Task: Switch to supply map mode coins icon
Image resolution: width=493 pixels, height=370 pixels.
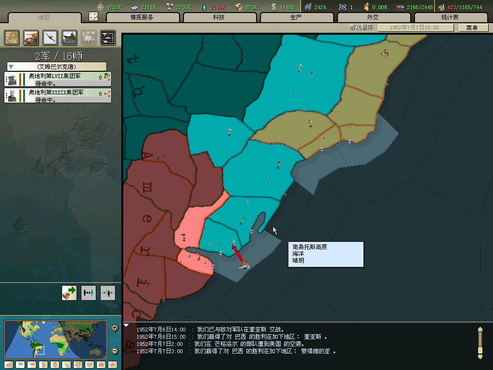Action: click(55, 365)
